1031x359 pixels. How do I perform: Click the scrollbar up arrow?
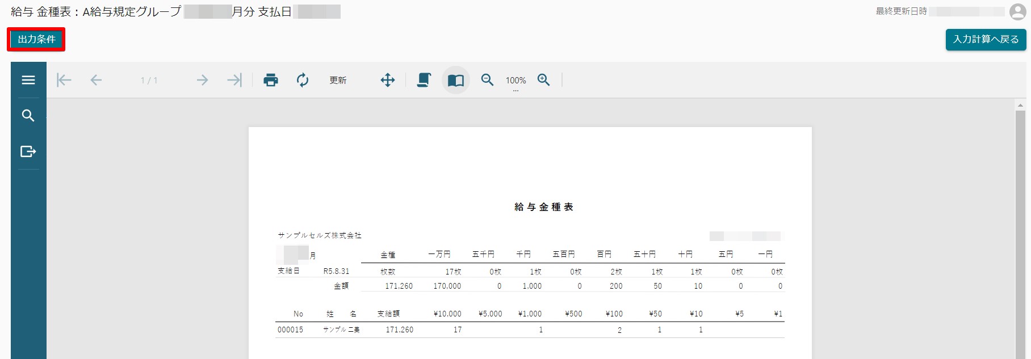point(1020,105)
